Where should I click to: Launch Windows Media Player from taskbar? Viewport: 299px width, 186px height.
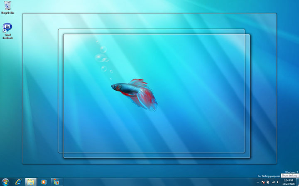click(x=44, y=182)
